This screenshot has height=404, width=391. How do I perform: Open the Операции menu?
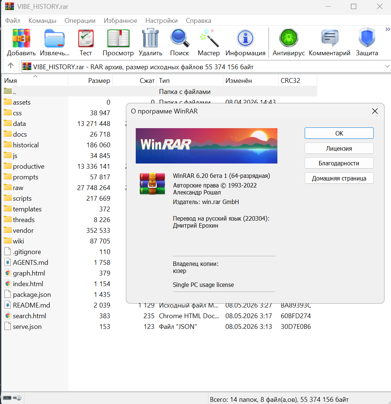pyautogui.click(x=80, y=21)
